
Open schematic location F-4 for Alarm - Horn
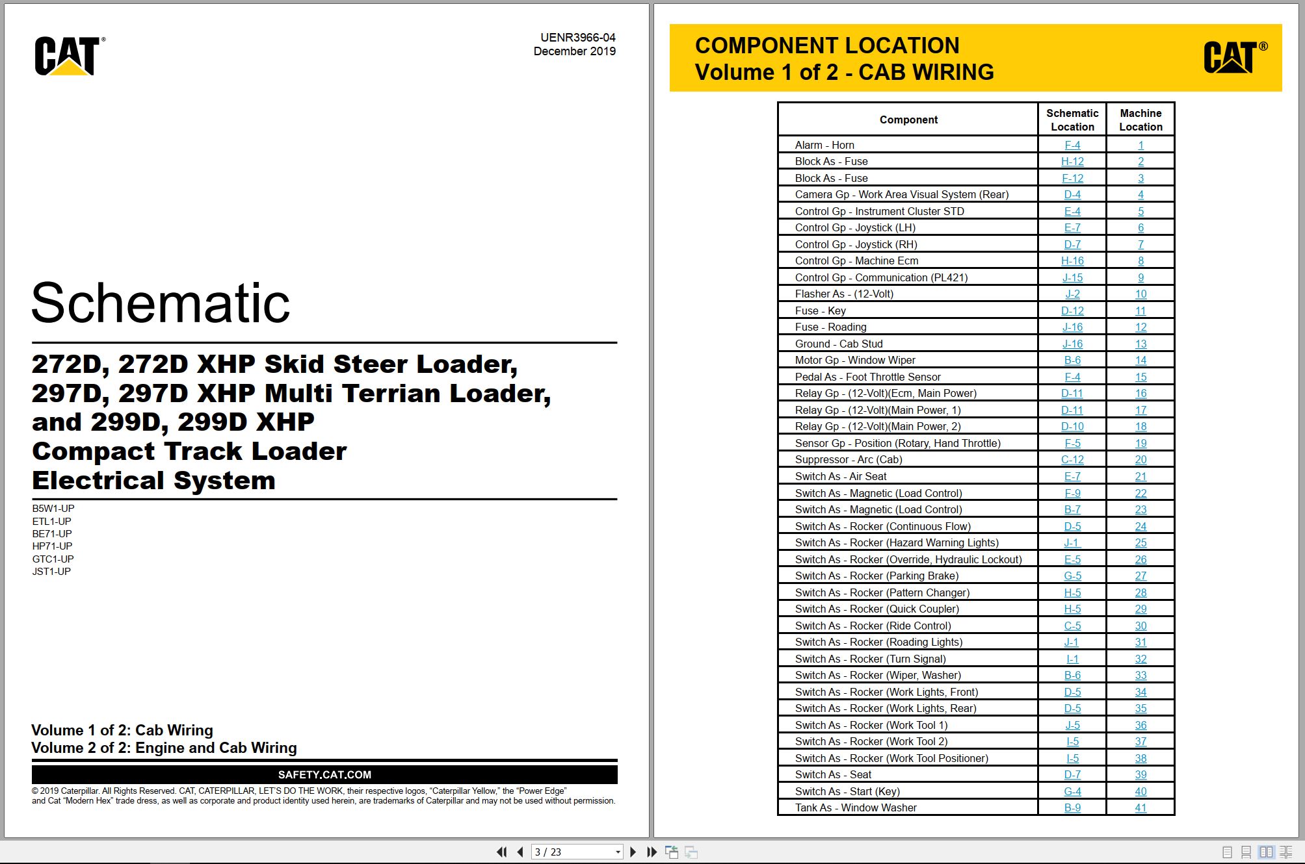tap(1072, 145)
